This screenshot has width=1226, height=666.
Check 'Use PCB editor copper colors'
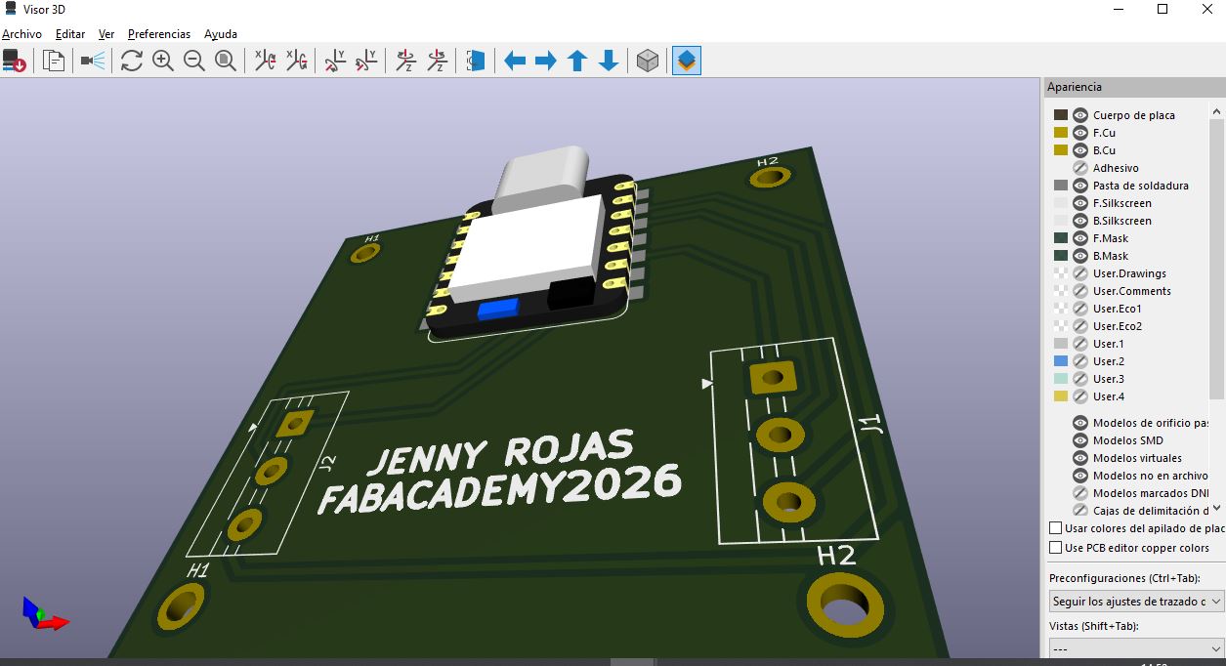click(1055, 548)
